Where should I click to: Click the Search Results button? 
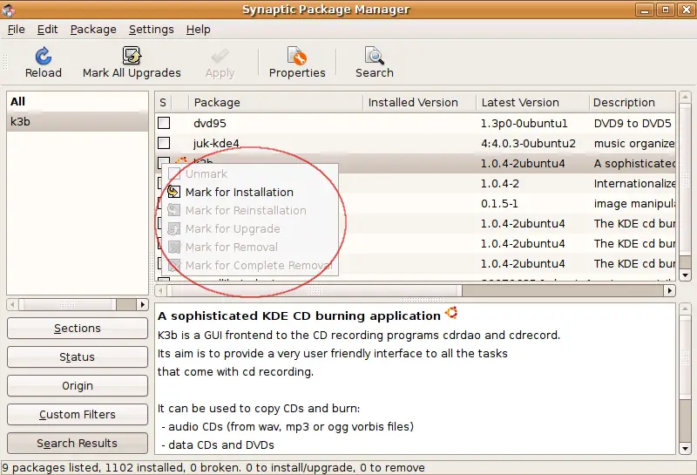tap(78, 443)
